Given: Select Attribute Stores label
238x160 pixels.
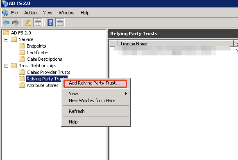Looking at the screenshot, I should pos(43,85).
